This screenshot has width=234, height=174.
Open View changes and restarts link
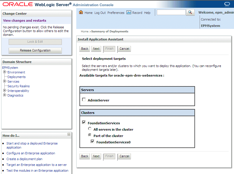point(25,21)
